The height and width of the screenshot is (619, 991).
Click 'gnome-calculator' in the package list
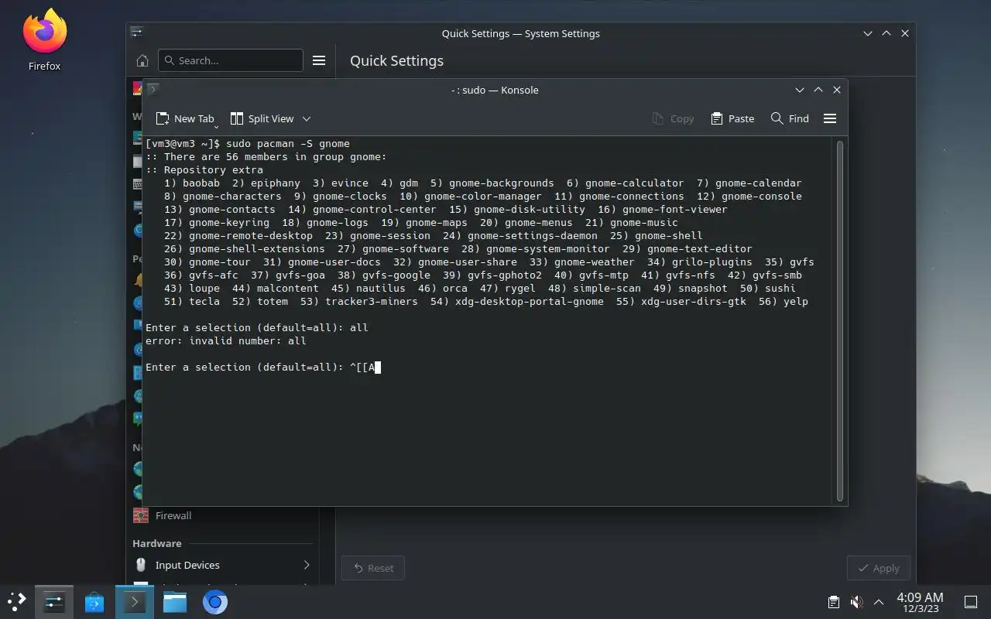635,183
